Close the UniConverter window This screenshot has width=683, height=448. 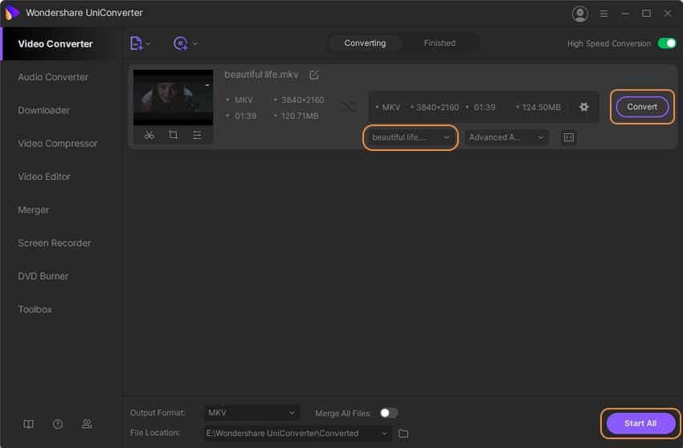pos(668,14)
